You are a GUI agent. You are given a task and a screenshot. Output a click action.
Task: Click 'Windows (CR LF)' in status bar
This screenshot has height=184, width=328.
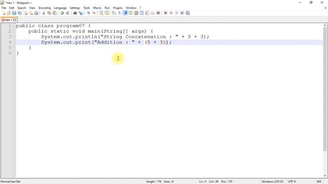pos(272,182)
